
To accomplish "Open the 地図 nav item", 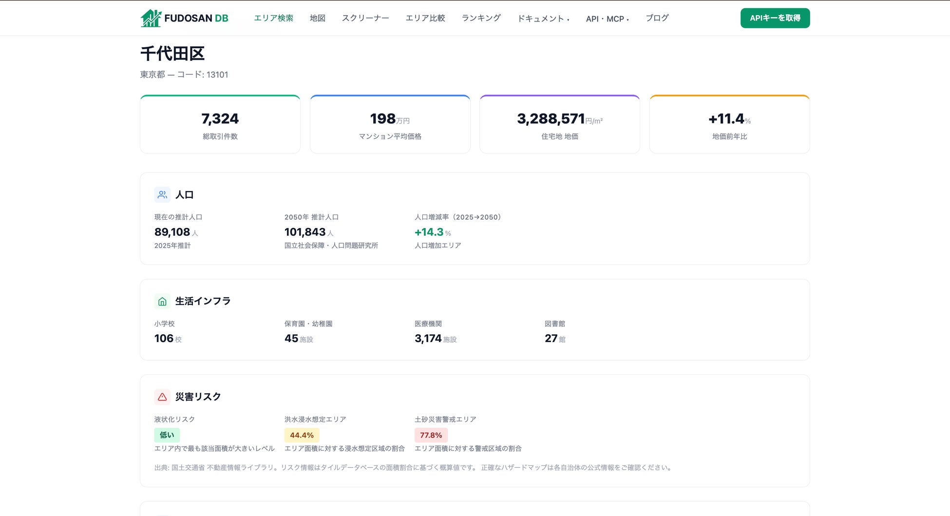I will pos(318,18).
